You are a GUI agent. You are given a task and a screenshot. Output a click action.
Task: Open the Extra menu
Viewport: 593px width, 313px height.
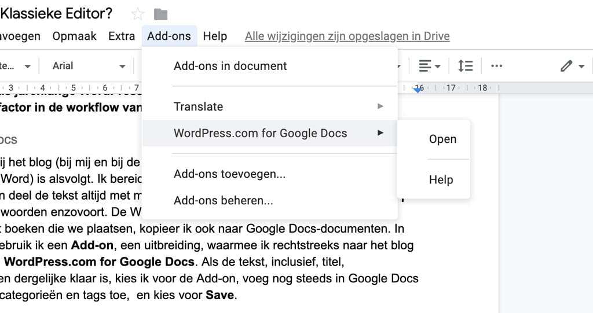click(122, 36)
